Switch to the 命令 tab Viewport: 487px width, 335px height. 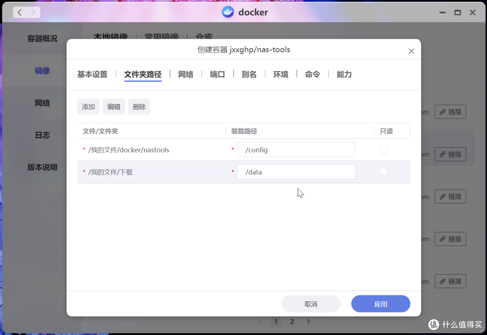coord(312,74)
